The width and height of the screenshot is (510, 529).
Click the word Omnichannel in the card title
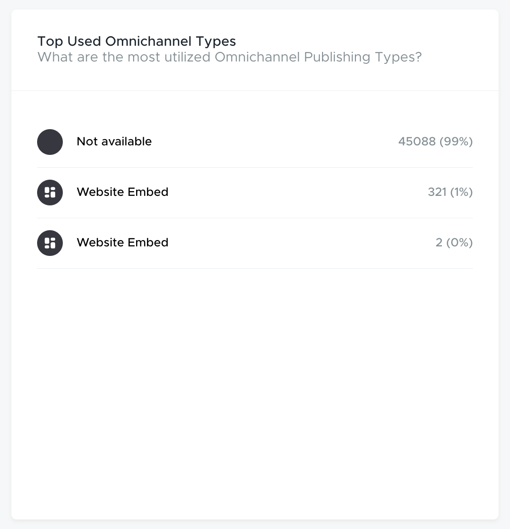148,41
